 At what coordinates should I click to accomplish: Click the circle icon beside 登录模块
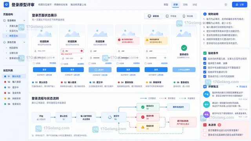coord(4,20)
